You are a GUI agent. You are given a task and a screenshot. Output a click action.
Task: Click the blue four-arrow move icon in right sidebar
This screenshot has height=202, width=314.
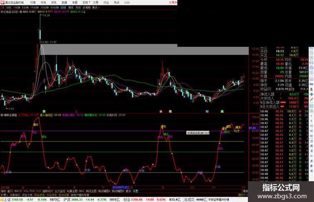point(311,94)
